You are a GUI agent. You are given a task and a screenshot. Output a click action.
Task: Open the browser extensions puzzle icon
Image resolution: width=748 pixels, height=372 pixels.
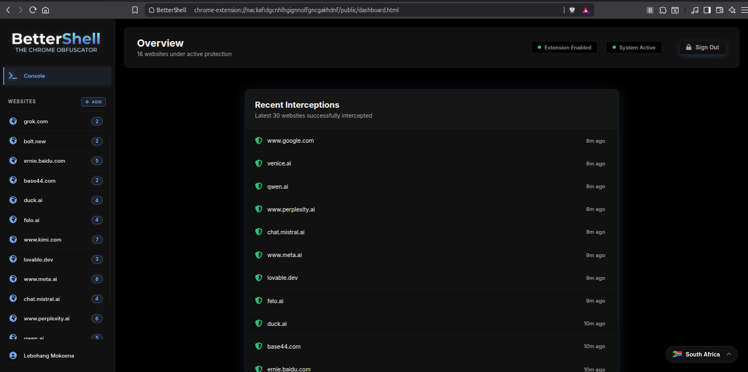tap(663, 9)
